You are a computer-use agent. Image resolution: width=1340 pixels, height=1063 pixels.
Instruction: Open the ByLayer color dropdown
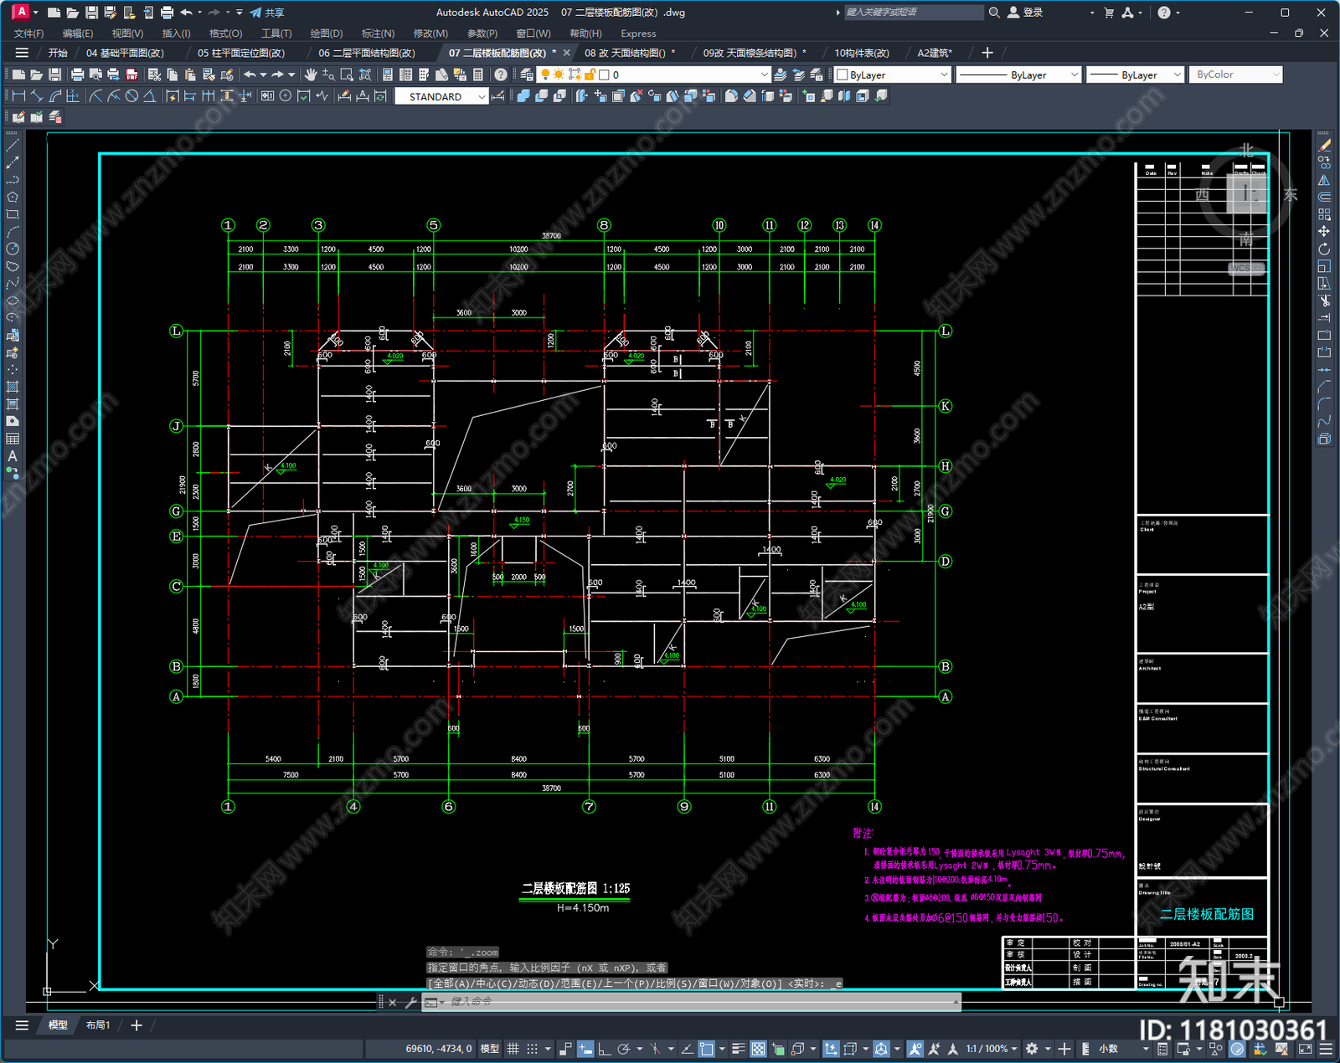pos(893,74)
